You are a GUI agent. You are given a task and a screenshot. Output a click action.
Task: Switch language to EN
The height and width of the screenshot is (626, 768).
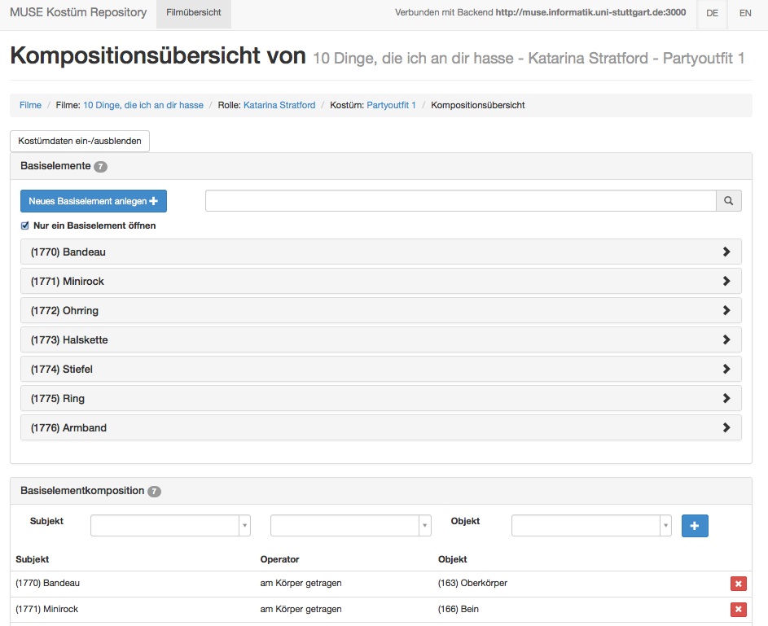[745, 13]
